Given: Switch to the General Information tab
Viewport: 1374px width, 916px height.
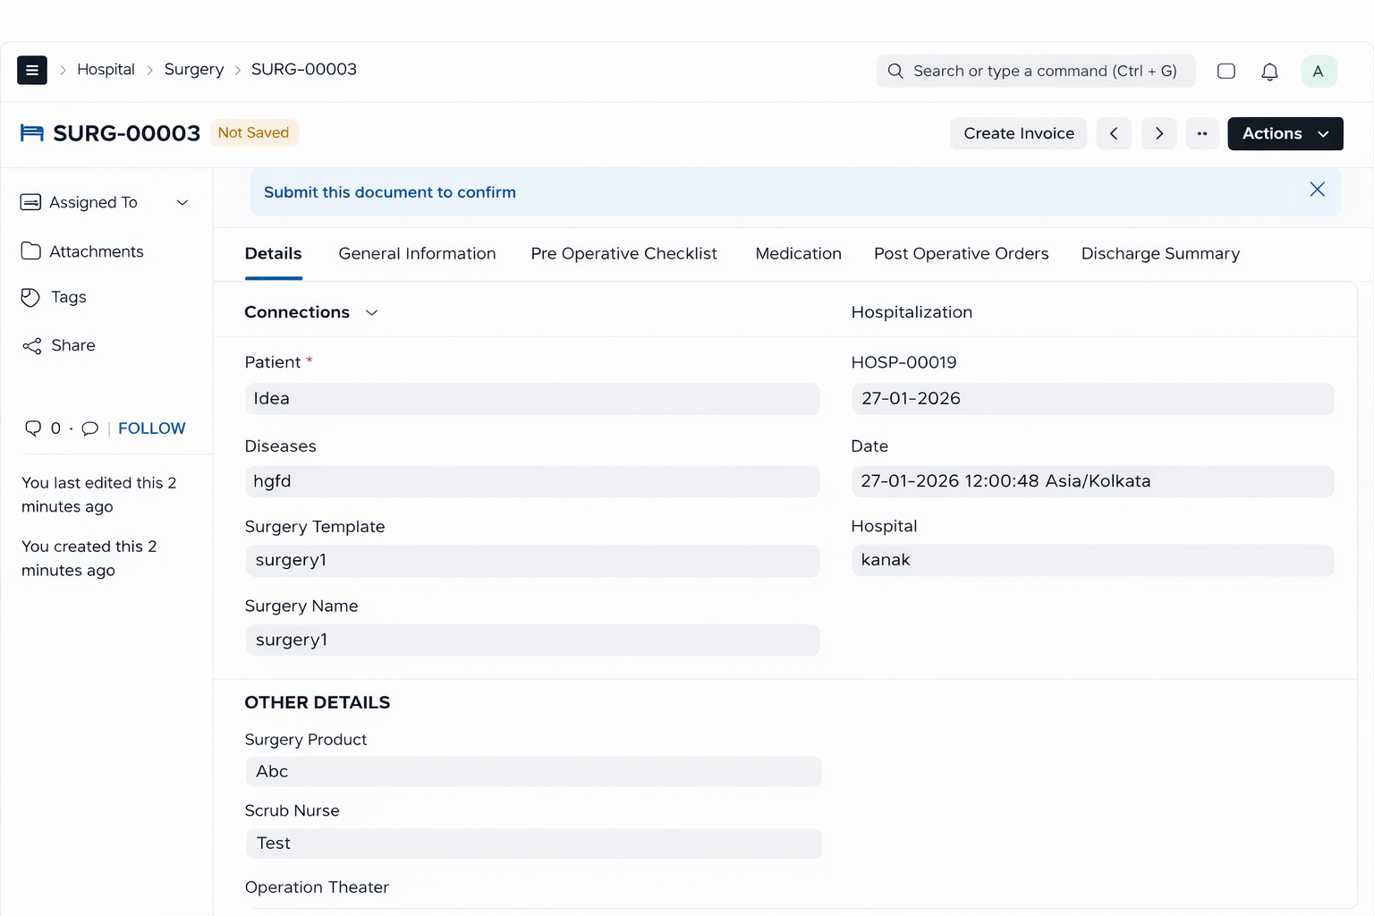Looking at the screenshot, I should coord(417,254).
